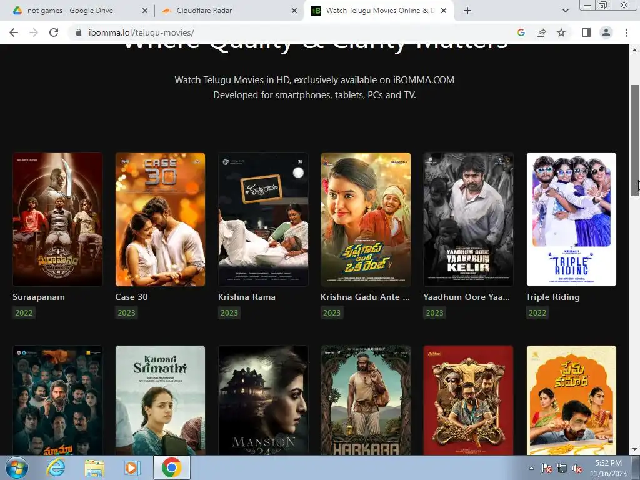Open Case 30 movie poster
This screenshot has width=640, height=480.
click(x=161, y=219)
